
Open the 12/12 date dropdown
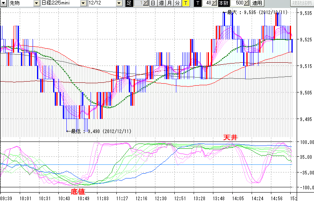coord(119,3)
